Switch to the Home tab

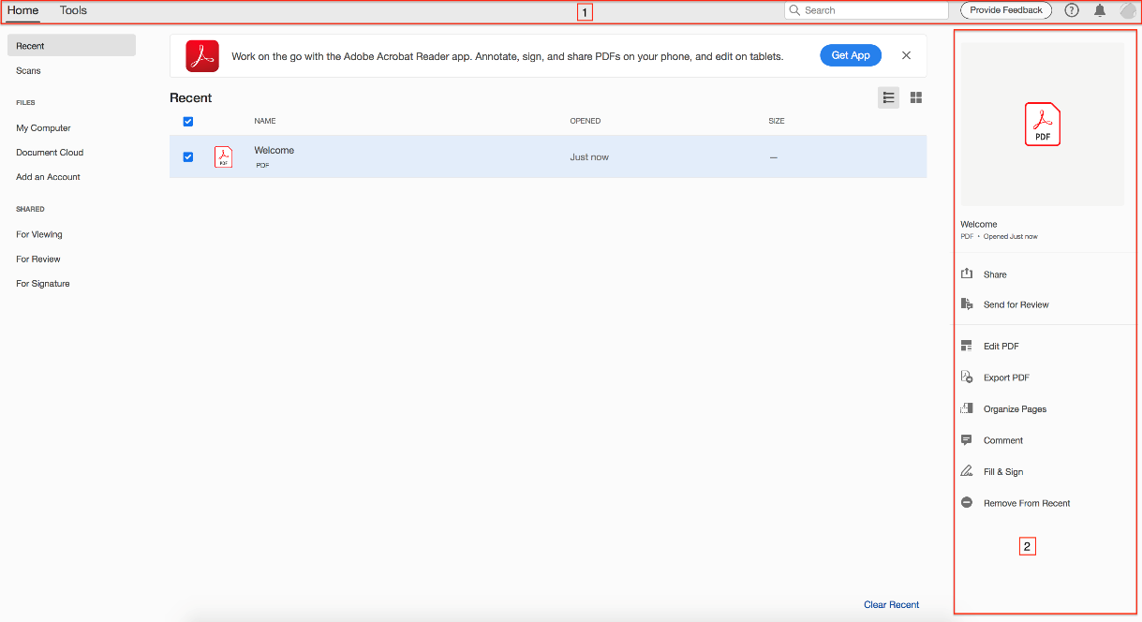point(23,10)
